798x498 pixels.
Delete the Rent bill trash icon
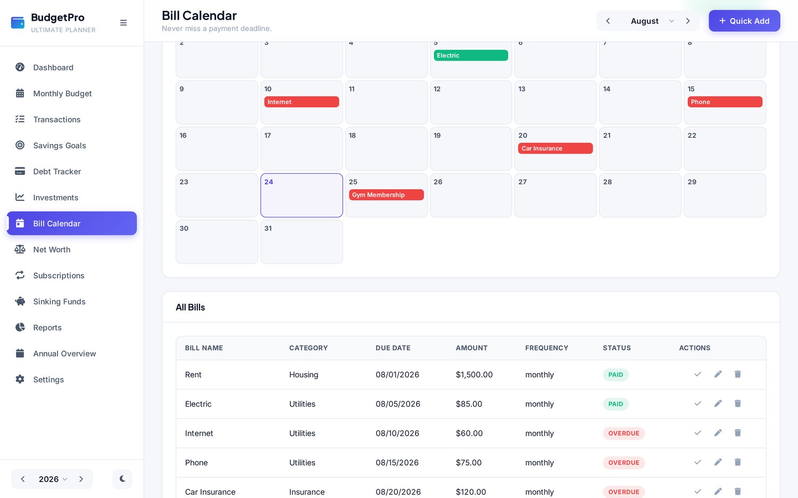738,374
